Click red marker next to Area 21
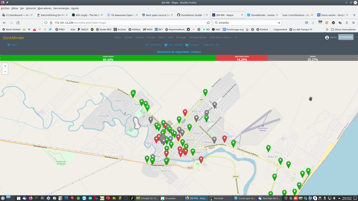Image resolution: width=358 pixels, height=201 pixels. pos(224,139)
